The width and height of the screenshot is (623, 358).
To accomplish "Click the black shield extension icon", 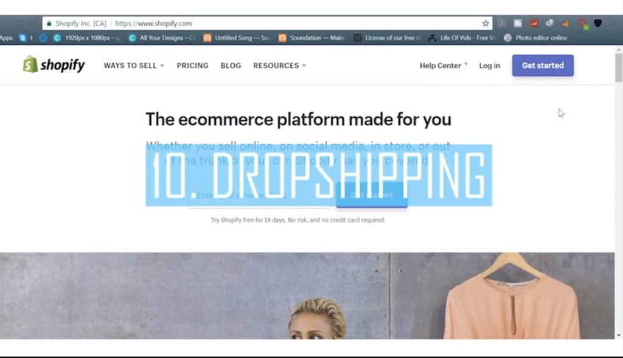I will coord(597,24).
